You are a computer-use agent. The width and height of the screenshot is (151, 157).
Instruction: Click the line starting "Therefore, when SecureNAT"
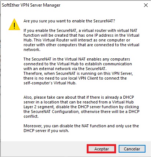click(78, 73)
